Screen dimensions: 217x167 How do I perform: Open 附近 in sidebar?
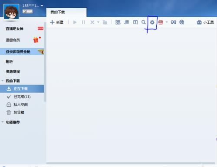tap(9, 62)
